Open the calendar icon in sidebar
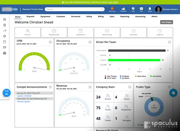This screenshot has height=131, width=180. point(5,42)
